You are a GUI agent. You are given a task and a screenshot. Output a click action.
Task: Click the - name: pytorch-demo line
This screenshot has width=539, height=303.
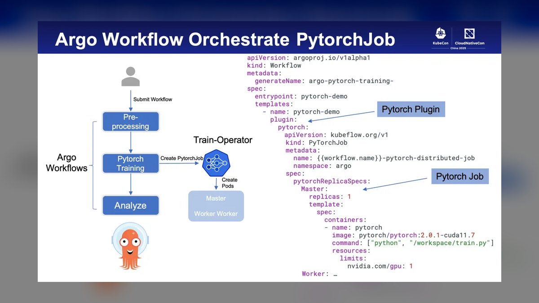coord(301,111)
